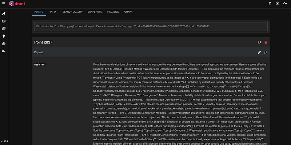Viewport: 291px width, 145px height.
Task: Copy the payload JSON to clipboard
Action: click(266, 52)
